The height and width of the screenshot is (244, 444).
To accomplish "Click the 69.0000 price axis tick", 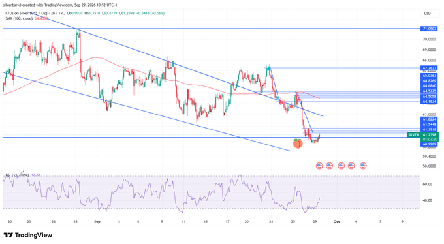I will (x=429, y=50).
